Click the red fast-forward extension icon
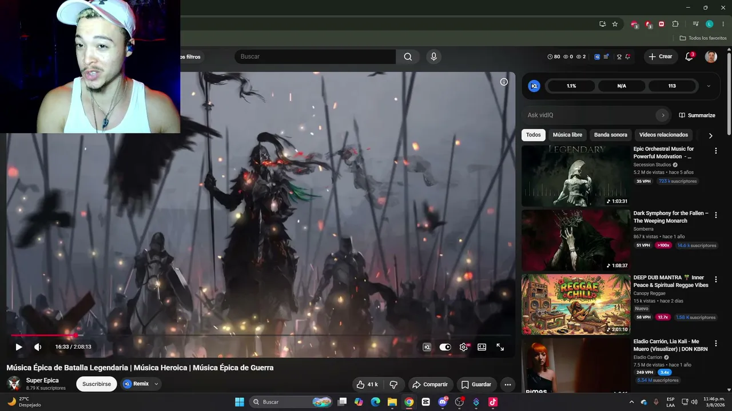Viewport: 732px width, 411px height. [662, 24]
